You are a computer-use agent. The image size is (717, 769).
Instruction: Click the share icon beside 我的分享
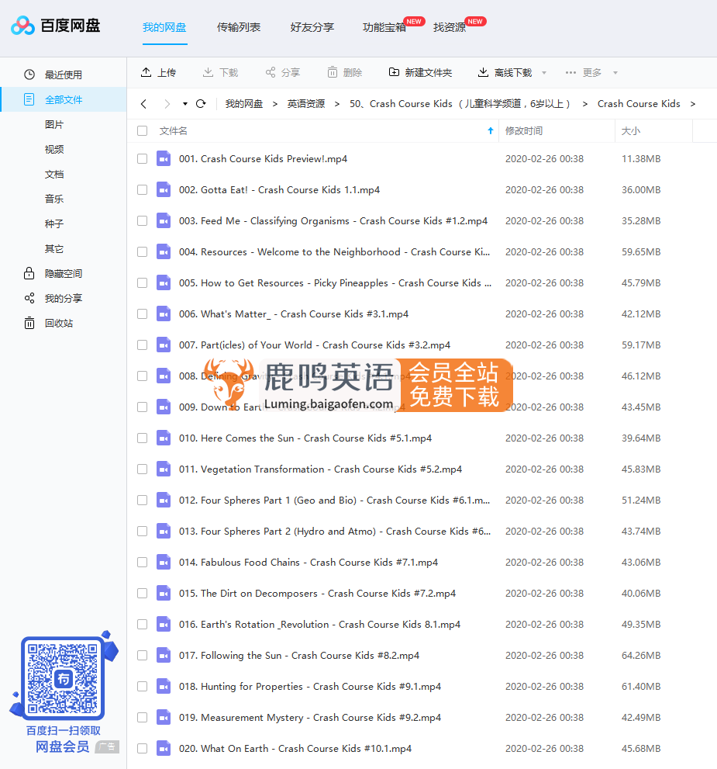coord(29,298)
